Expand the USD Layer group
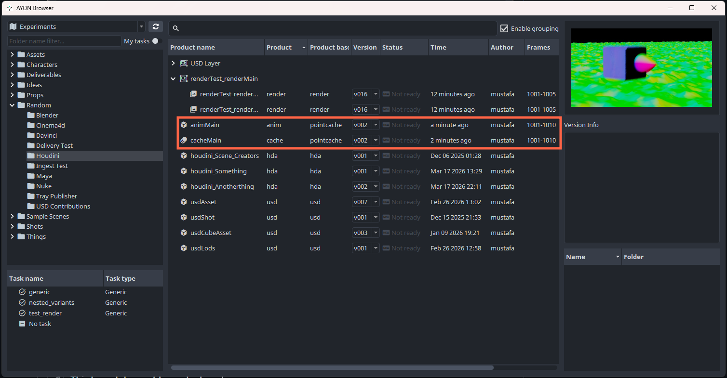 coord(174,63)
